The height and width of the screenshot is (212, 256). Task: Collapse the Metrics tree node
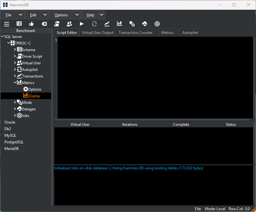click(15, 82)
